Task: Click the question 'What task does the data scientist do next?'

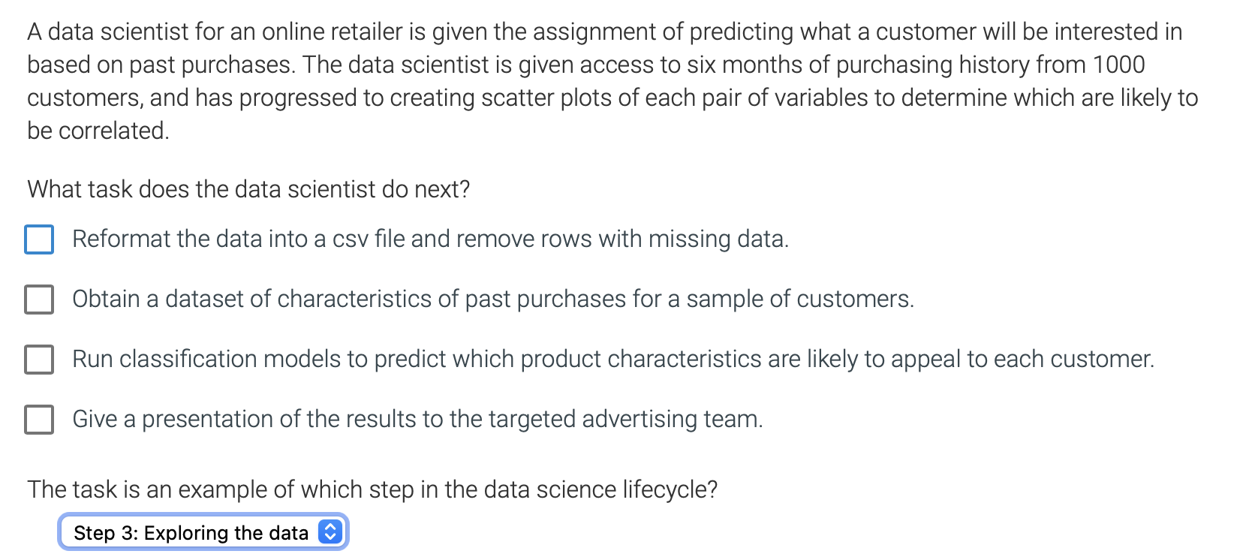Action: pos(248,189)
